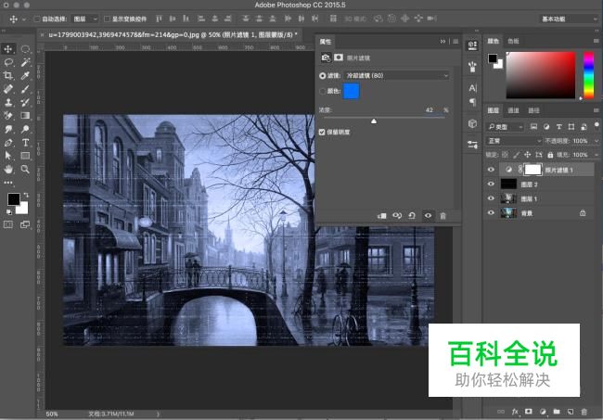Reset adjustment defaults in Properties panel
This screenshot has width=603, height=420.
(412, 216)
